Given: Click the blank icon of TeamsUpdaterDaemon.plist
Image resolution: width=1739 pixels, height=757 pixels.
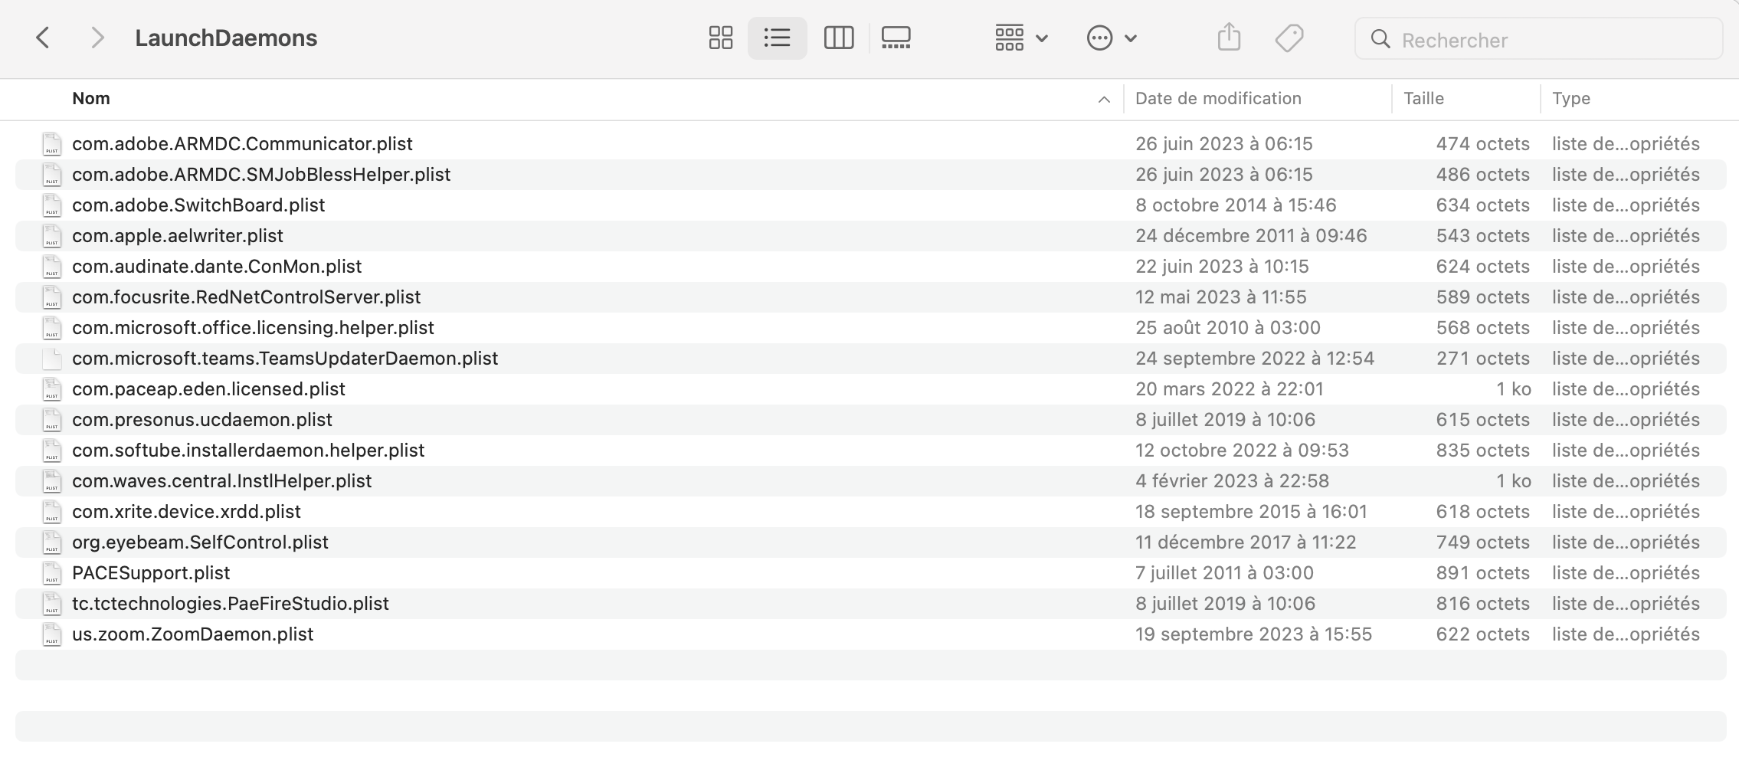Looking at the screenshot, I should click(x=52, y=358).
